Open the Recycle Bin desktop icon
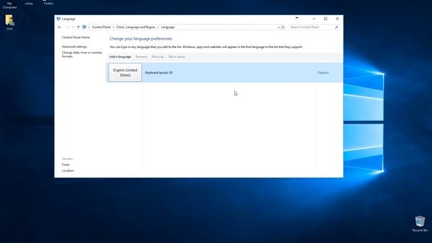 click(420, 223)
